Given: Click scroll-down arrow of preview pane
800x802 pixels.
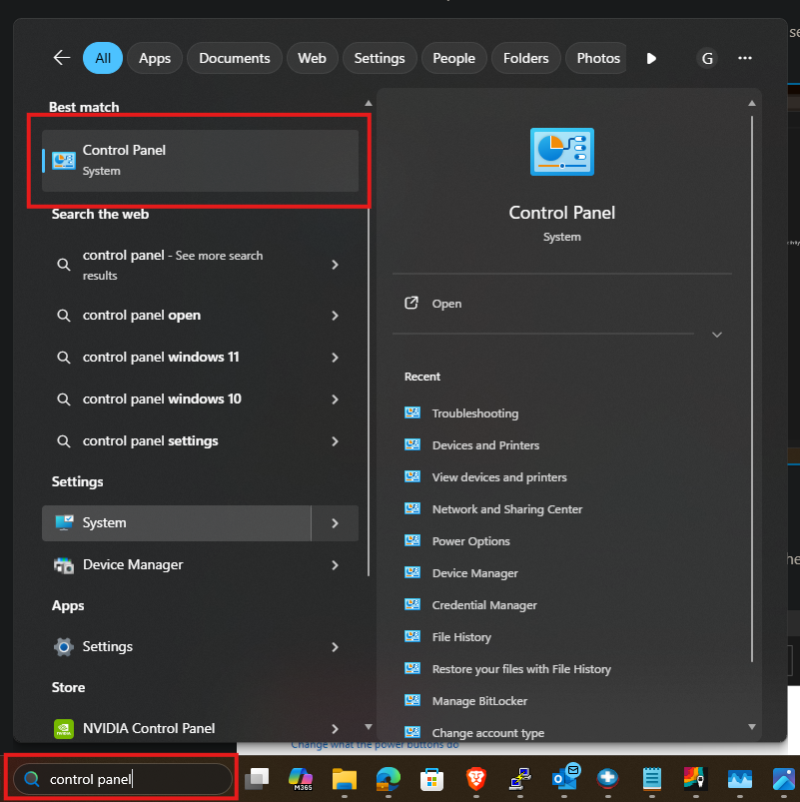Looking at the screenshot, I should (x=752, y=727).
